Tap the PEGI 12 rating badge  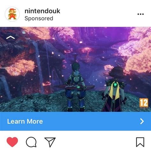144,103
